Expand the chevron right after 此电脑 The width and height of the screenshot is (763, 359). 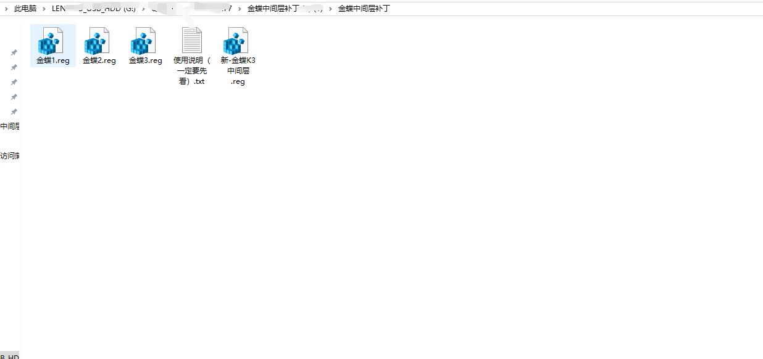pos(44,9)
